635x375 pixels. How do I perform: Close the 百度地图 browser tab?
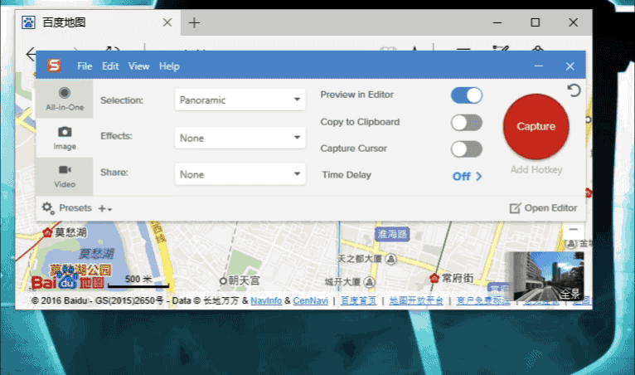(x=167, y=22)
